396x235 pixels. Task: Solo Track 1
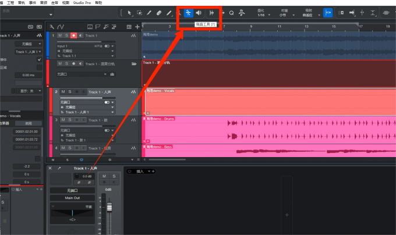(66, 35)
